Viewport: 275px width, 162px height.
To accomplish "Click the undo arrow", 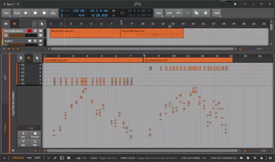I will pos(178,13).
